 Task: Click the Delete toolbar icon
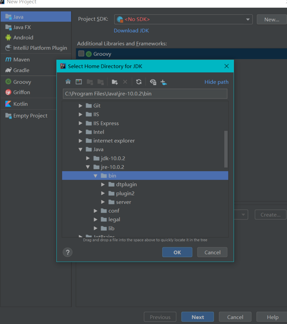click(125, 82)
